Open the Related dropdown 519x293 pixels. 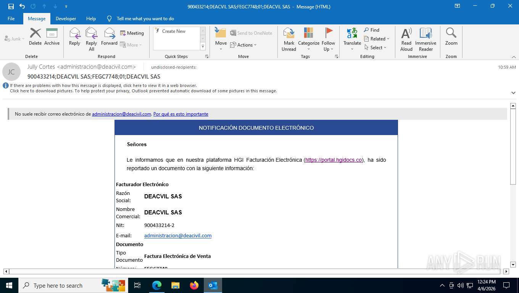(x=377, y=39)
